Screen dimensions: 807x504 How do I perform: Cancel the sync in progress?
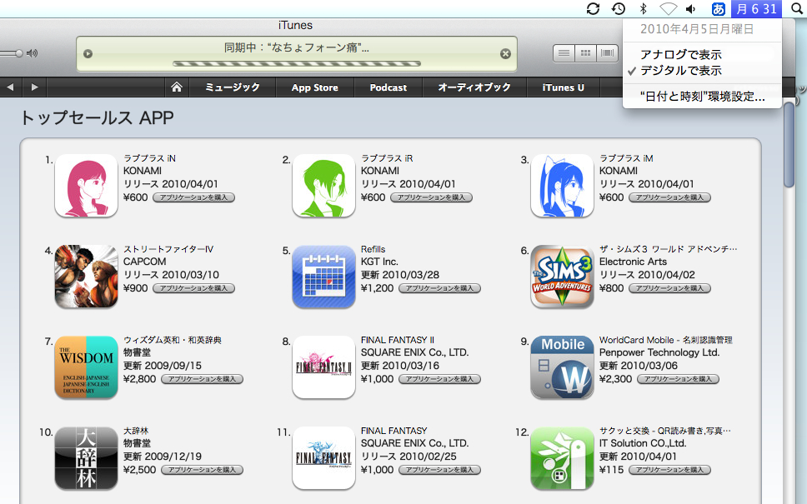pos(505,53)
